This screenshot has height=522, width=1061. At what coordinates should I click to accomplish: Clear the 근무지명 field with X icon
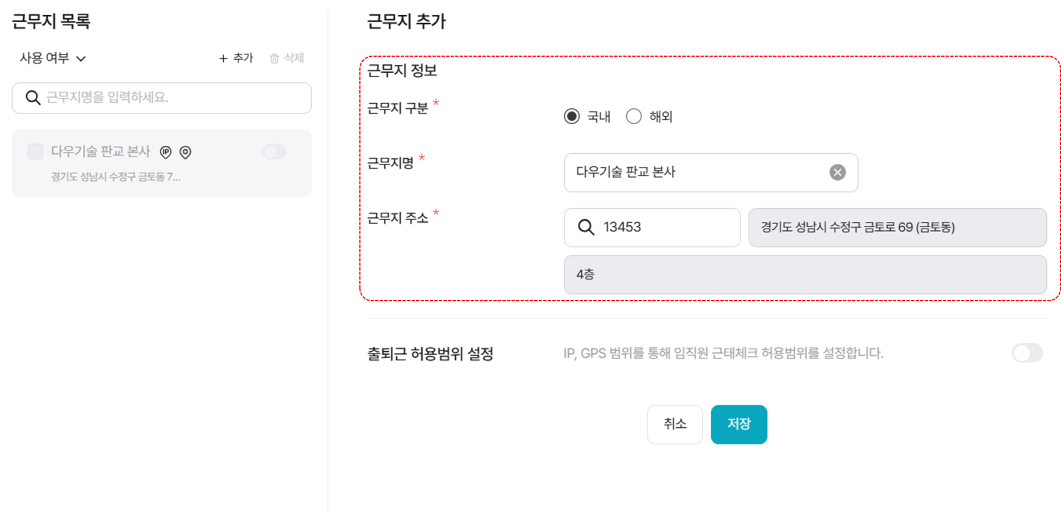click(837, 172)
